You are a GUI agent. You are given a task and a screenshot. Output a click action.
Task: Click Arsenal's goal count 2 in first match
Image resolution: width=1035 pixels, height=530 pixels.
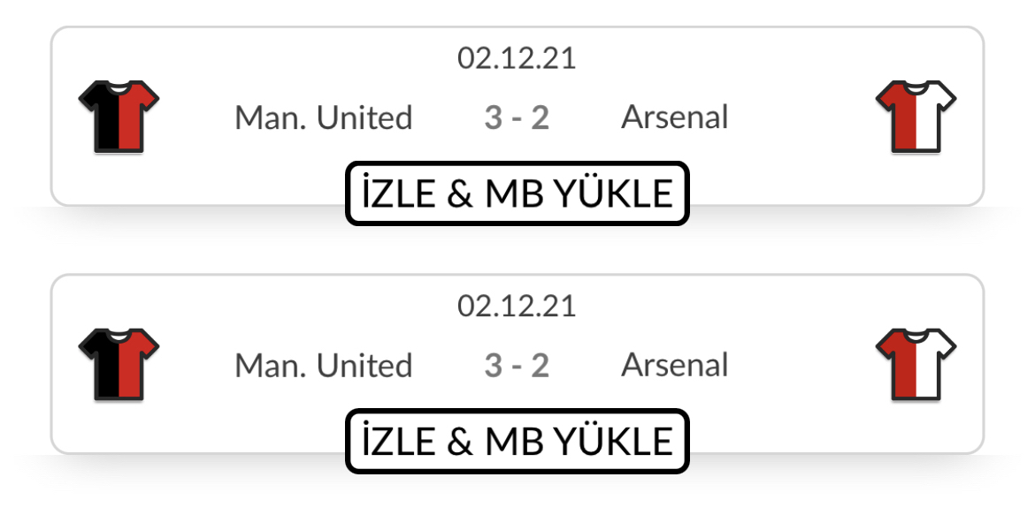pyautogui.click(x=540, y=118)
